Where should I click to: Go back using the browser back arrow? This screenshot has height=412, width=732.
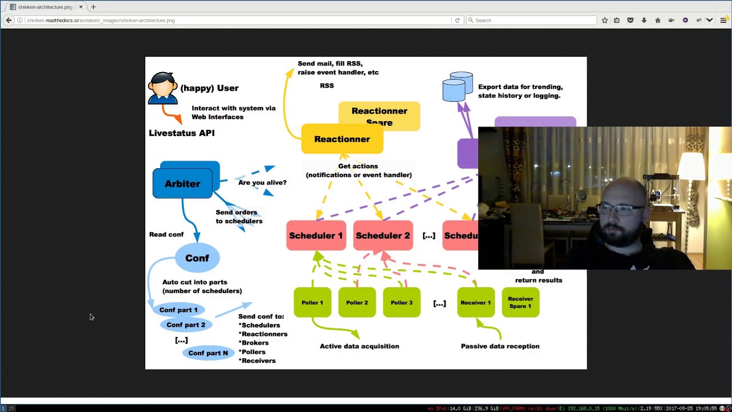point(9,20)
